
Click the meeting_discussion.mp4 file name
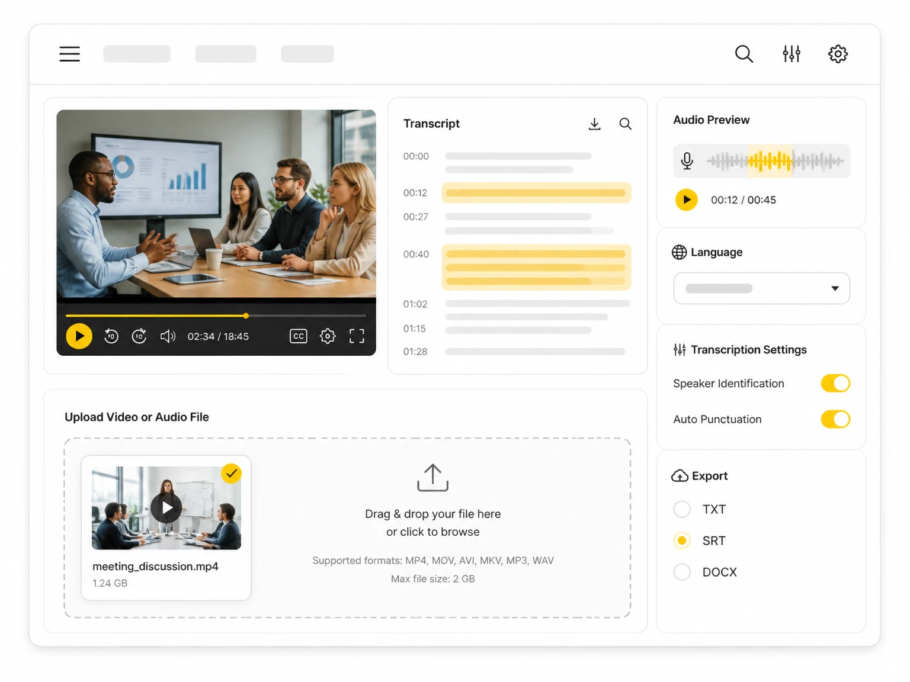155,567
